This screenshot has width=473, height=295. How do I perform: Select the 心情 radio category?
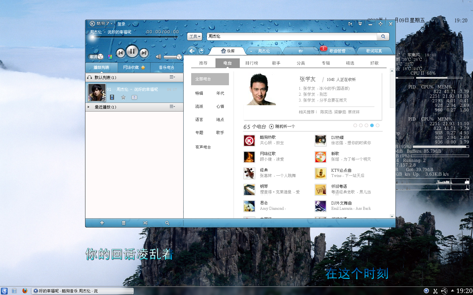click(x=220, y=106)
